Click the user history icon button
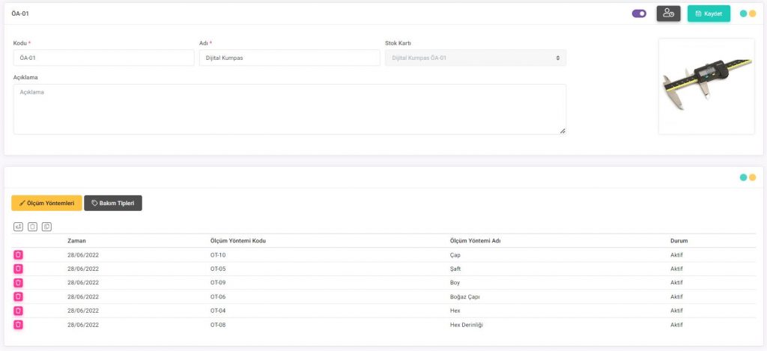This screenshot has width=767, height=351. pos(668,13)
